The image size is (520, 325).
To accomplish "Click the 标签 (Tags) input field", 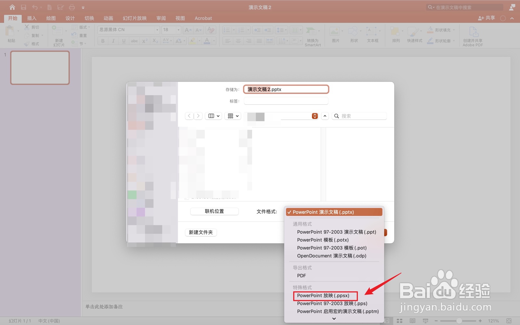I will pyautogui.click(x=286, y=101).
